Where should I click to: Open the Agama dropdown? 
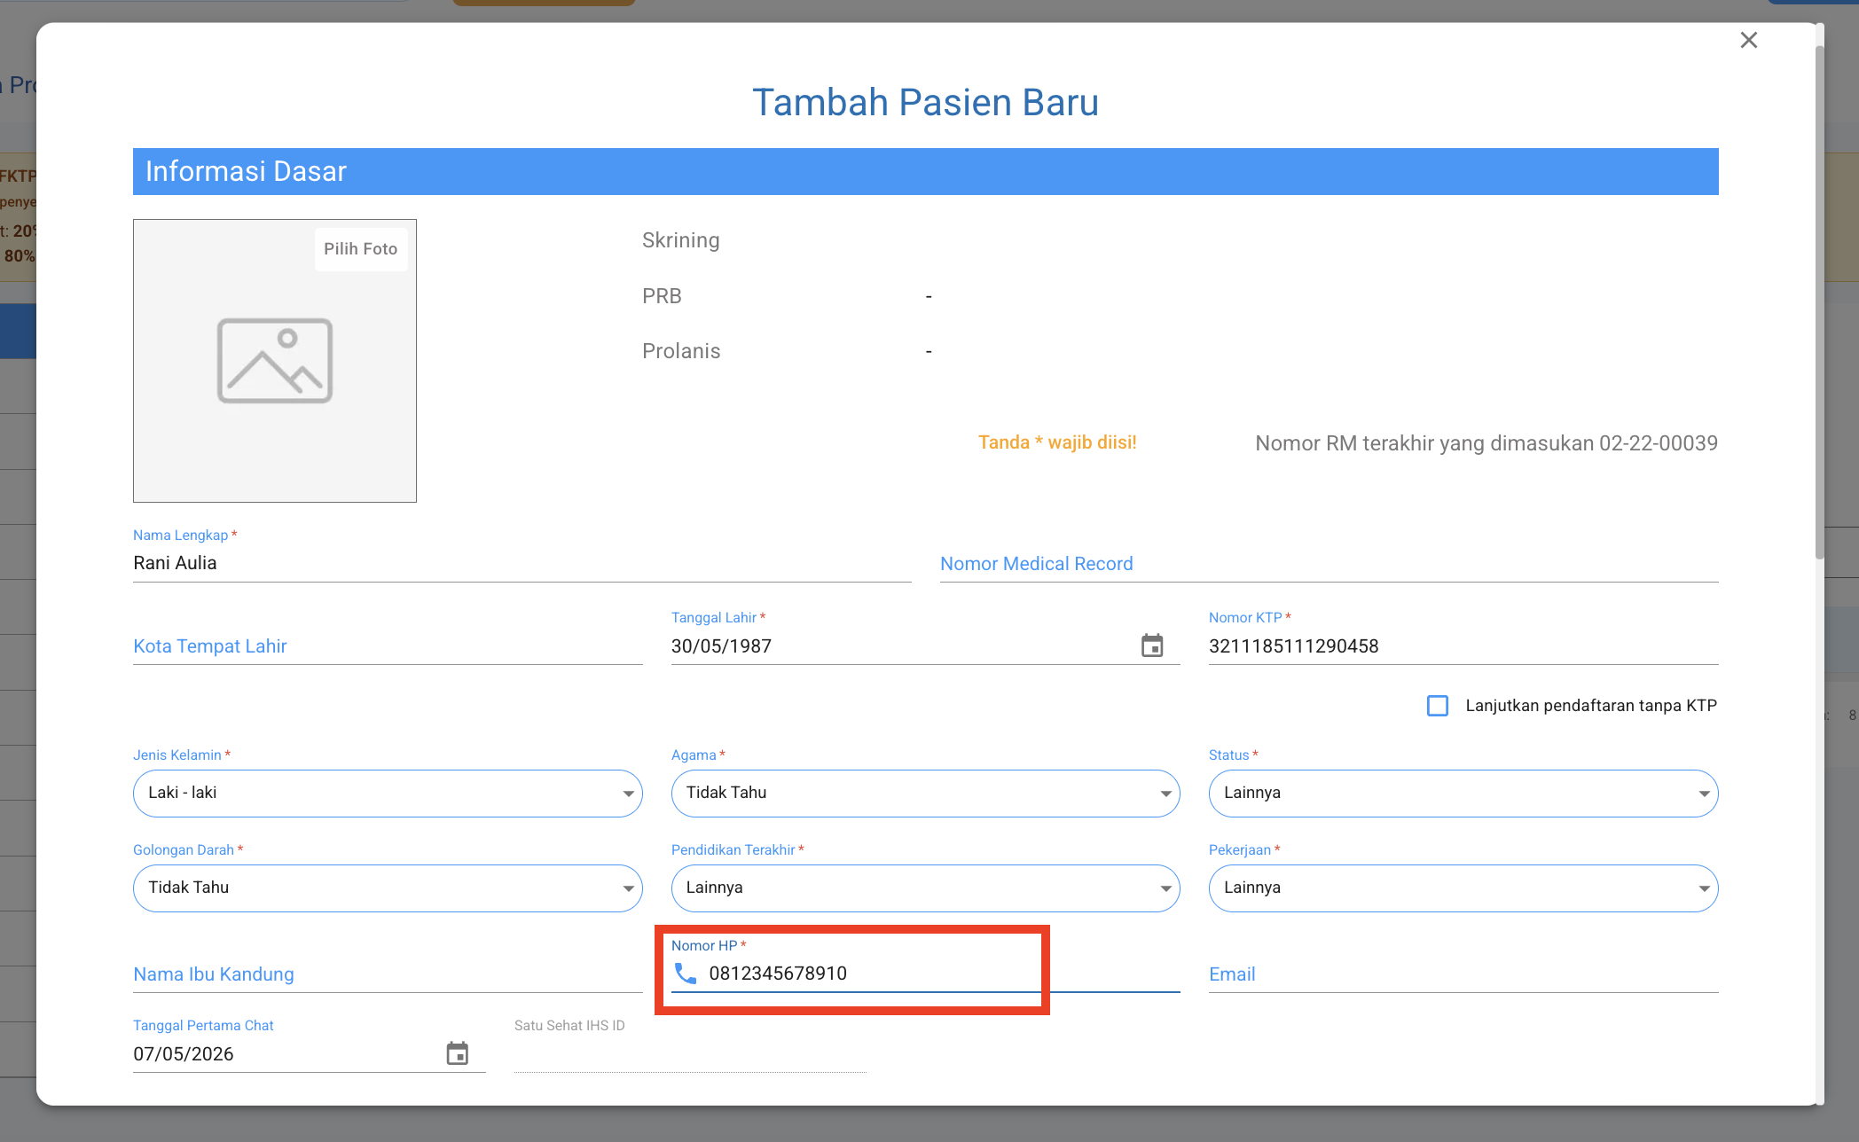coord(925,793)
